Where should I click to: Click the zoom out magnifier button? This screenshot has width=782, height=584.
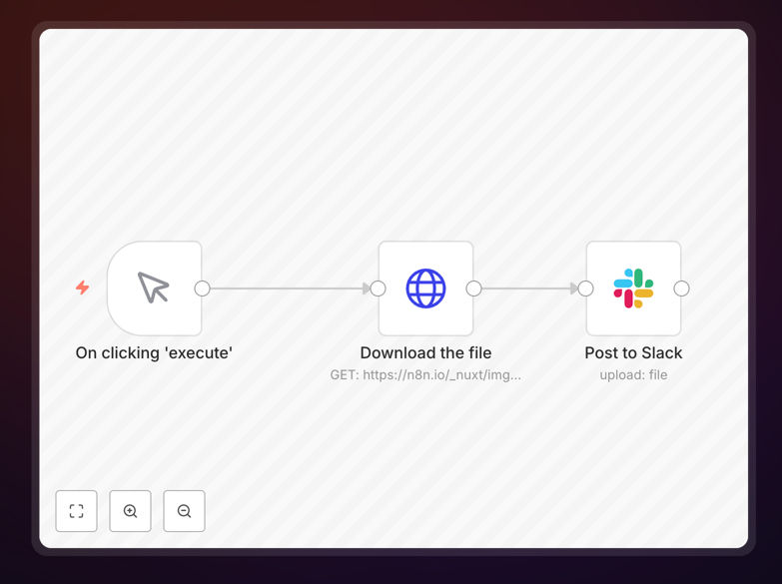tap(184, 511)
